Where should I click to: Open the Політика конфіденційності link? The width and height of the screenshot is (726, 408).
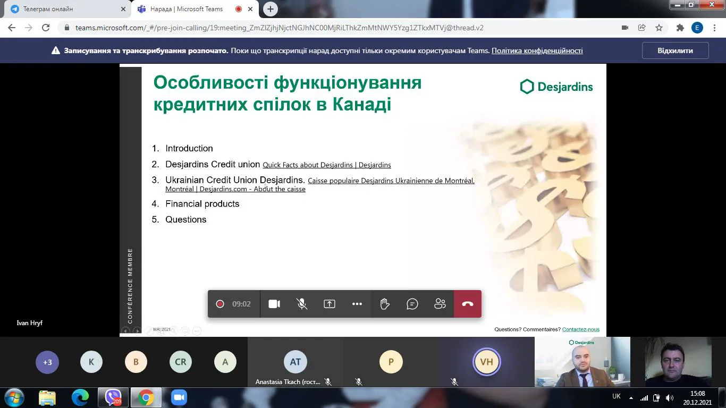537,50
